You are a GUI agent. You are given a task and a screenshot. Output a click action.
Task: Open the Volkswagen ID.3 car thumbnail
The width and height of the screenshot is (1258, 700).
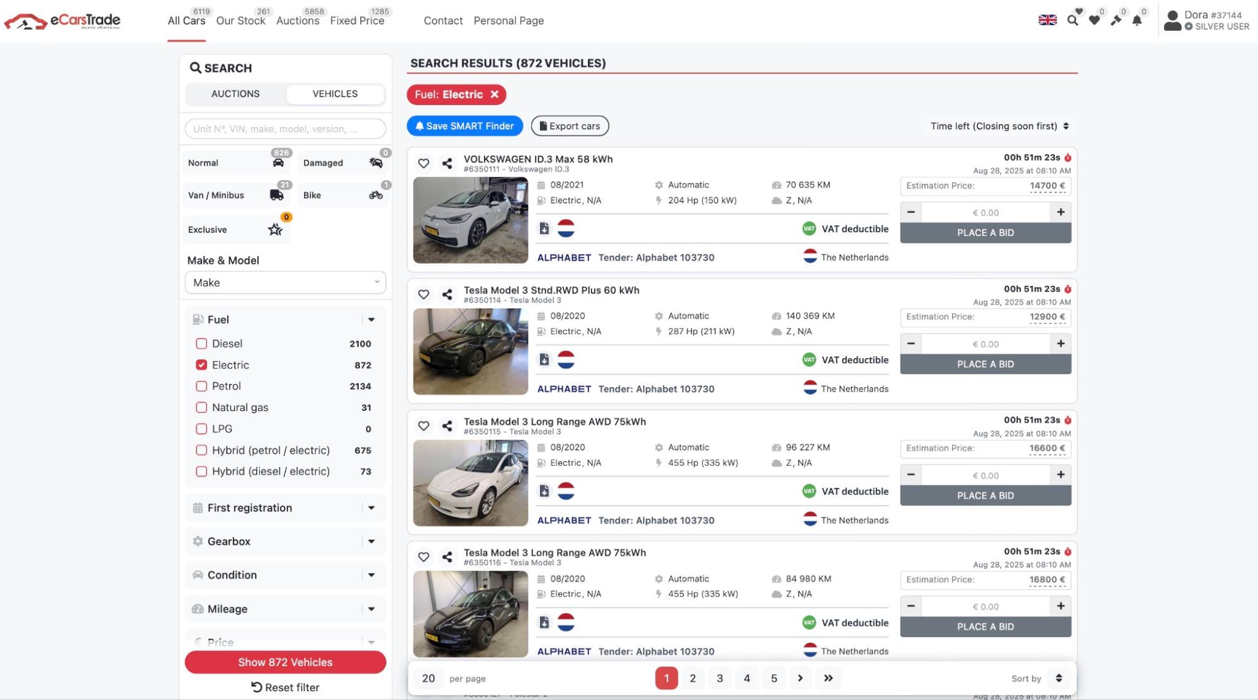(470, 220)
